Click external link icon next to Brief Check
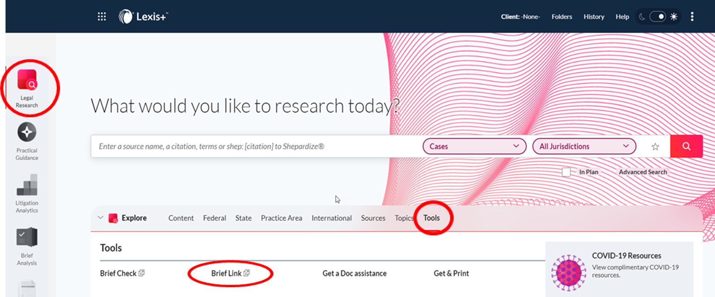Viewport: 715px width, 297px height. coord(142,273)
